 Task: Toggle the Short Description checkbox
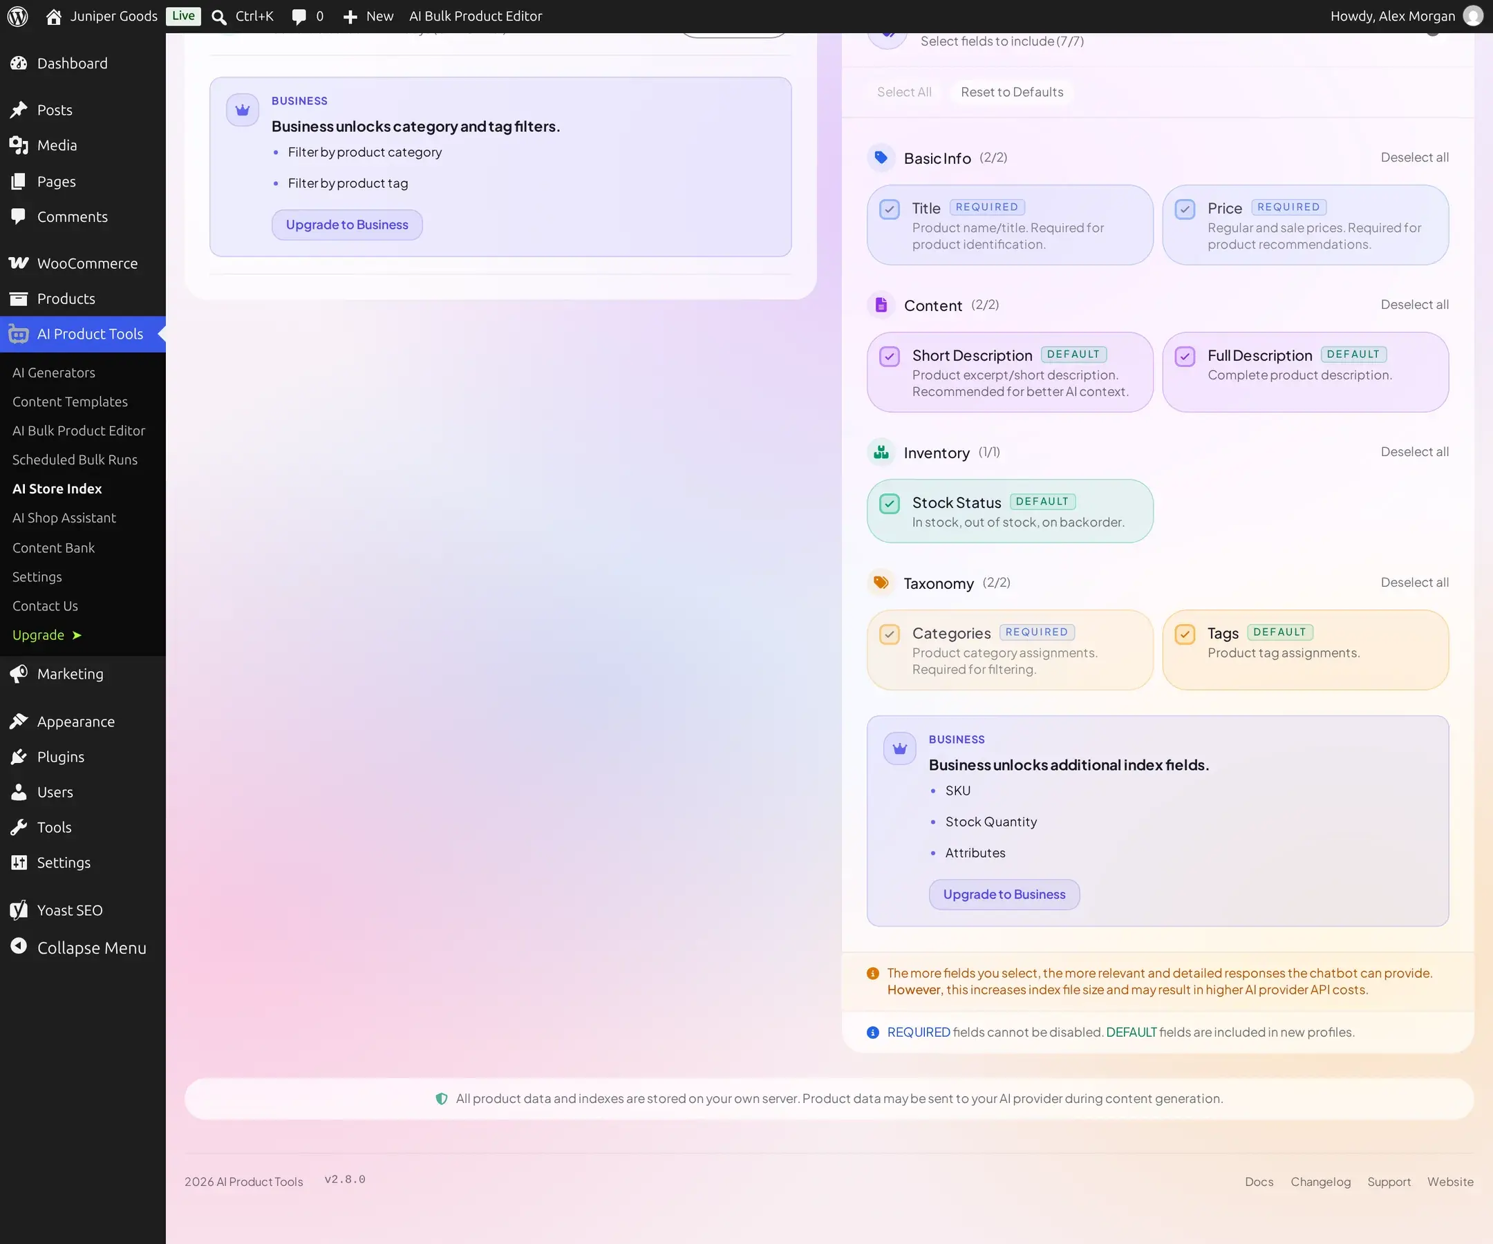point(890,356)
